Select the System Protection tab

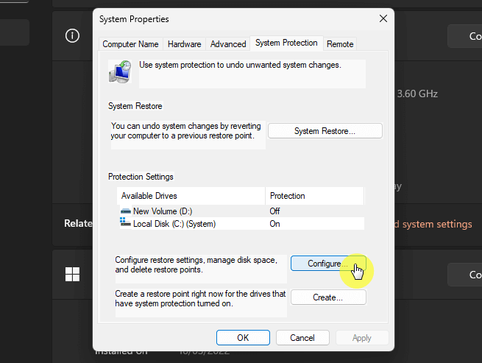(x=286, y=43)
